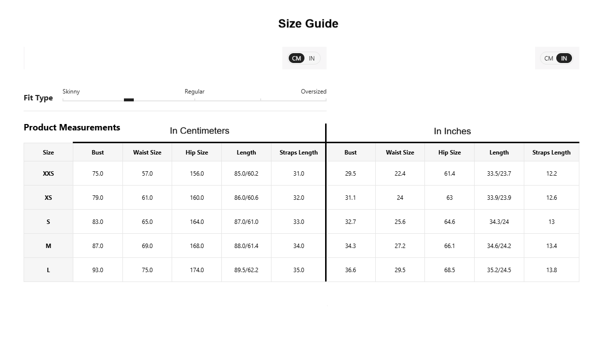This screenshot has height=344, width=602.
Task: Select CM on the left unit toggle
Action: [x=297, y=58]
